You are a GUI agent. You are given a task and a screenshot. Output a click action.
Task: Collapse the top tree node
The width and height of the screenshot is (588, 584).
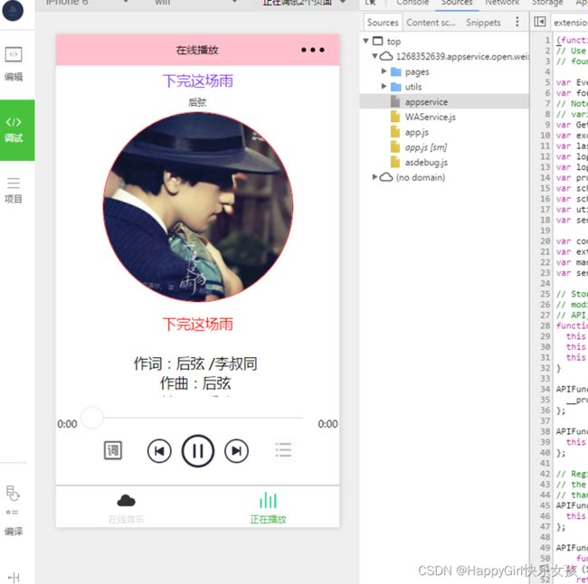[x=366, y=41]
